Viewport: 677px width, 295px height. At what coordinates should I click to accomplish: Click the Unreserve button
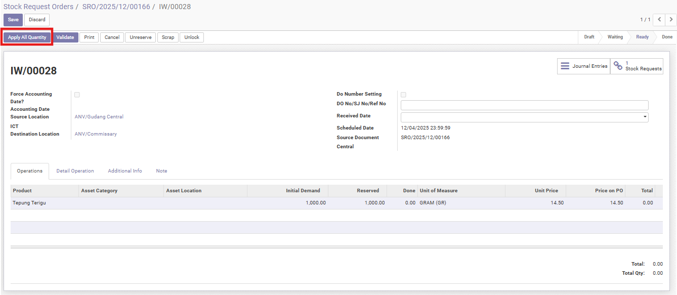[140, 37]
